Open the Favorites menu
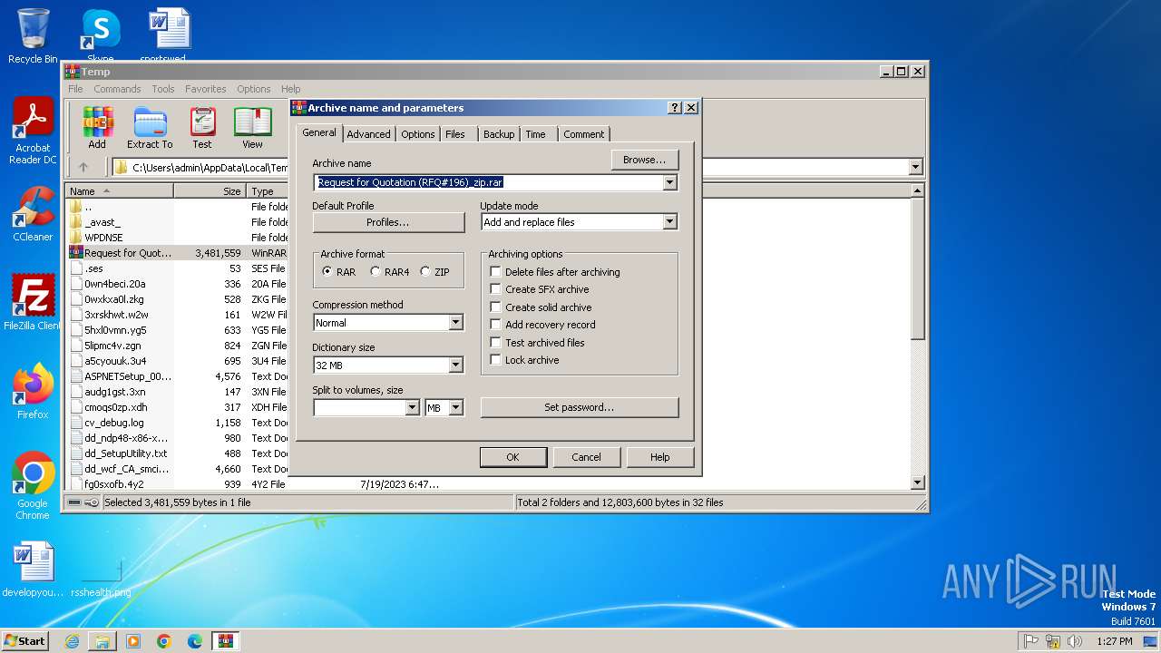This screenshot has width=1161, height=653. pyautogui.click(x=206, y=89)
